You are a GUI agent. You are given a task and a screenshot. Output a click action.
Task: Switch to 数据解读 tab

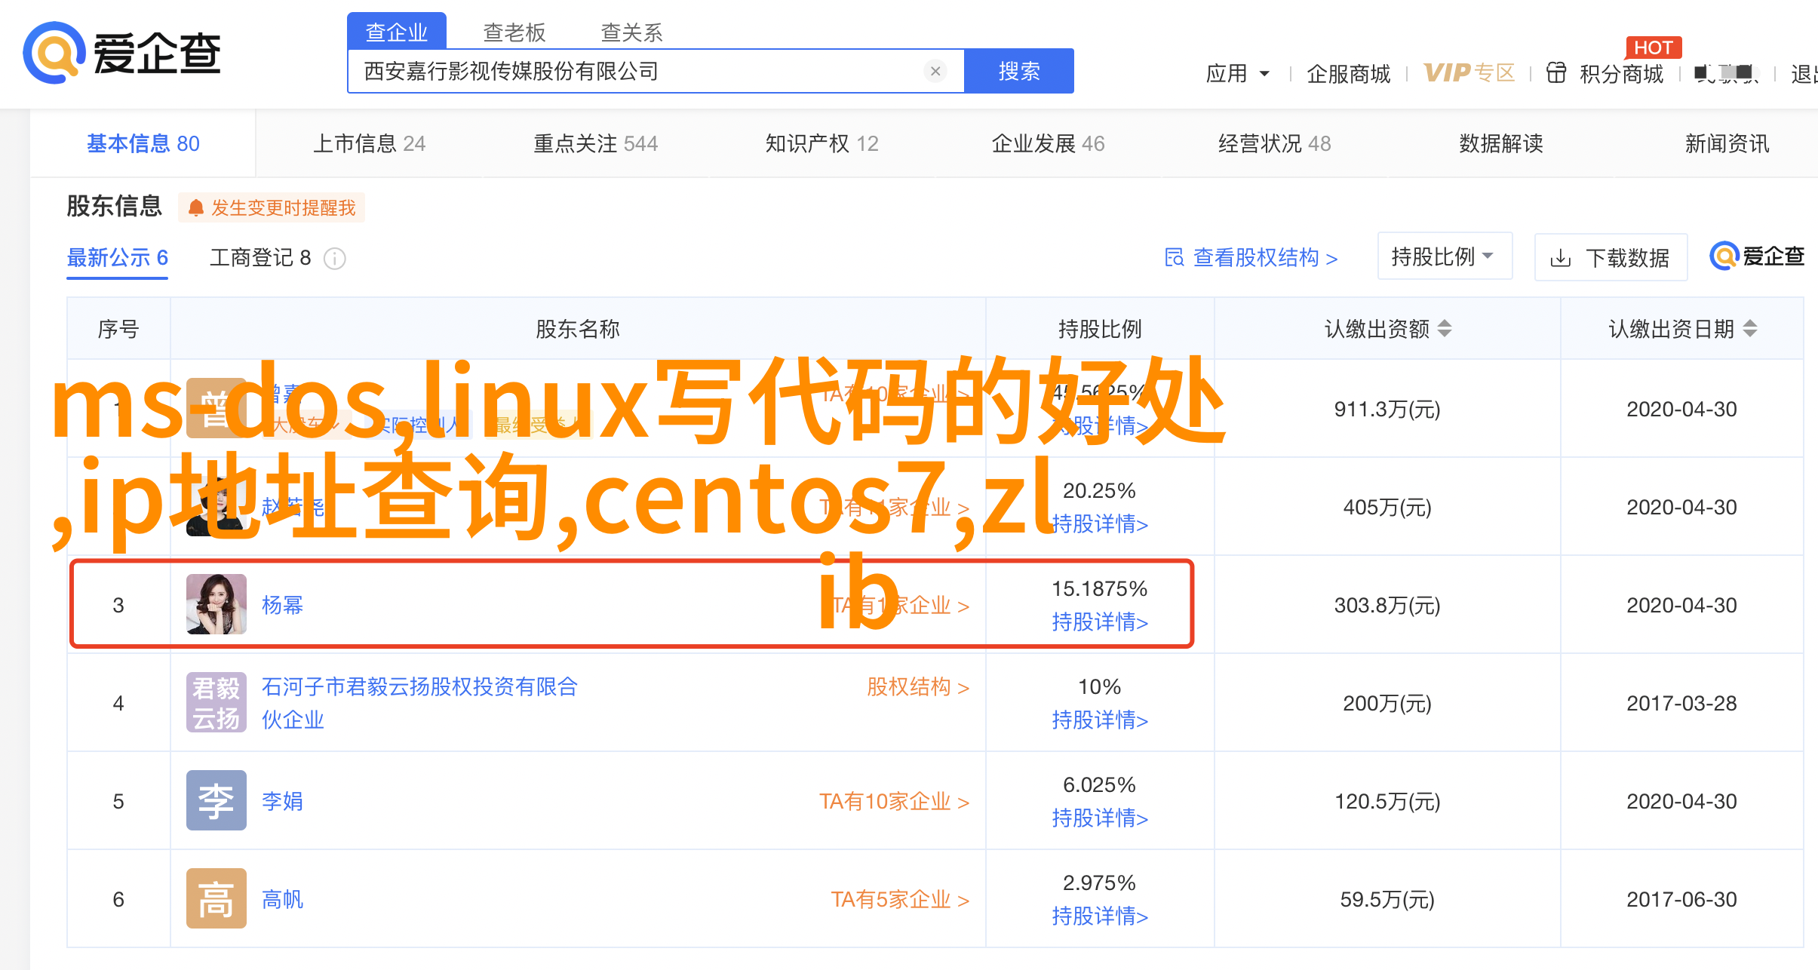coord(1501,143)
